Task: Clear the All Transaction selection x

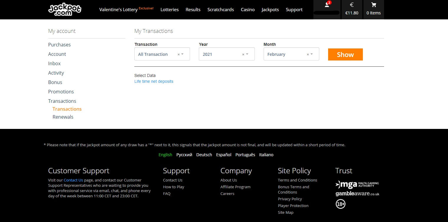Action: (178, 54)
